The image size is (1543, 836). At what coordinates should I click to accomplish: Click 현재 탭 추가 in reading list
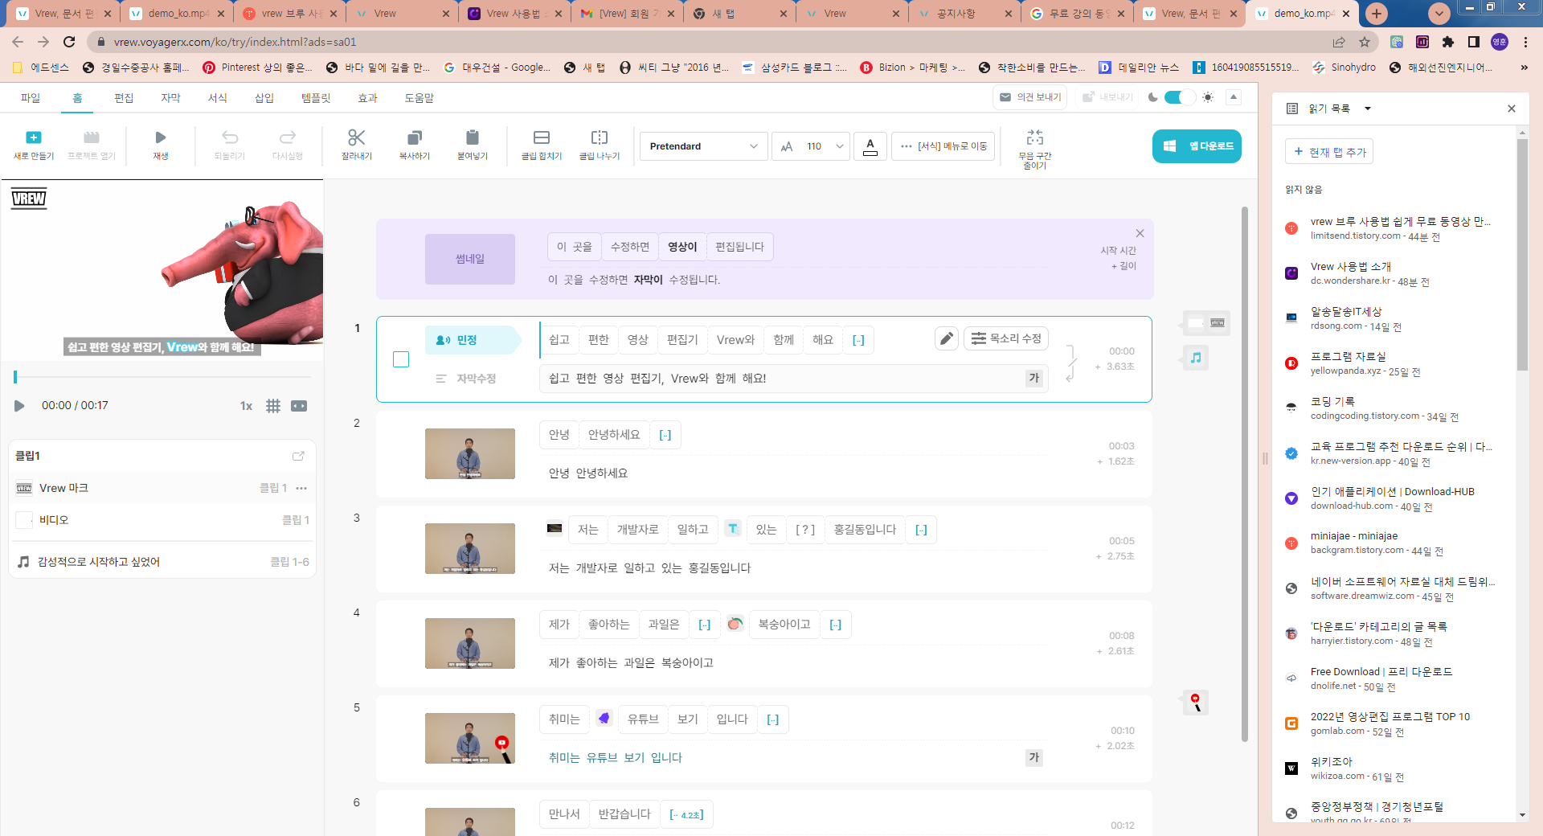(1328, 151)
